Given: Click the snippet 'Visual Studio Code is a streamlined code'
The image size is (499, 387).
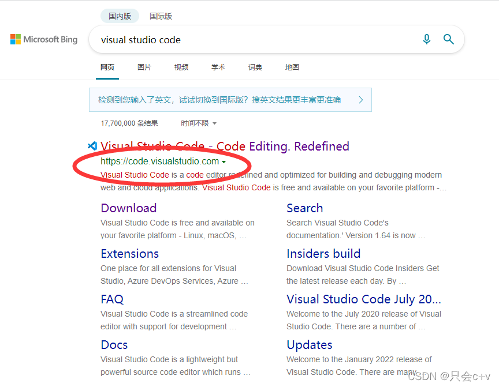Looking at the screenshot, I should point(174,314).
